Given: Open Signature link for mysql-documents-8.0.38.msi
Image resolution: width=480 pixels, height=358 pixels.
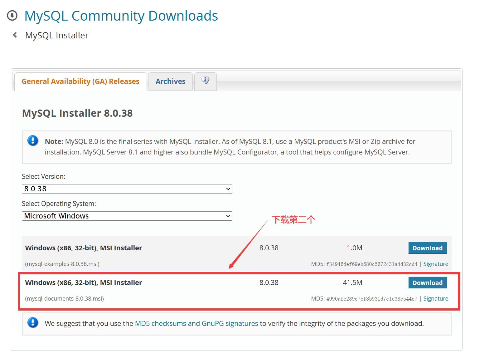Looking at the screenshot, I should point(436,299).
